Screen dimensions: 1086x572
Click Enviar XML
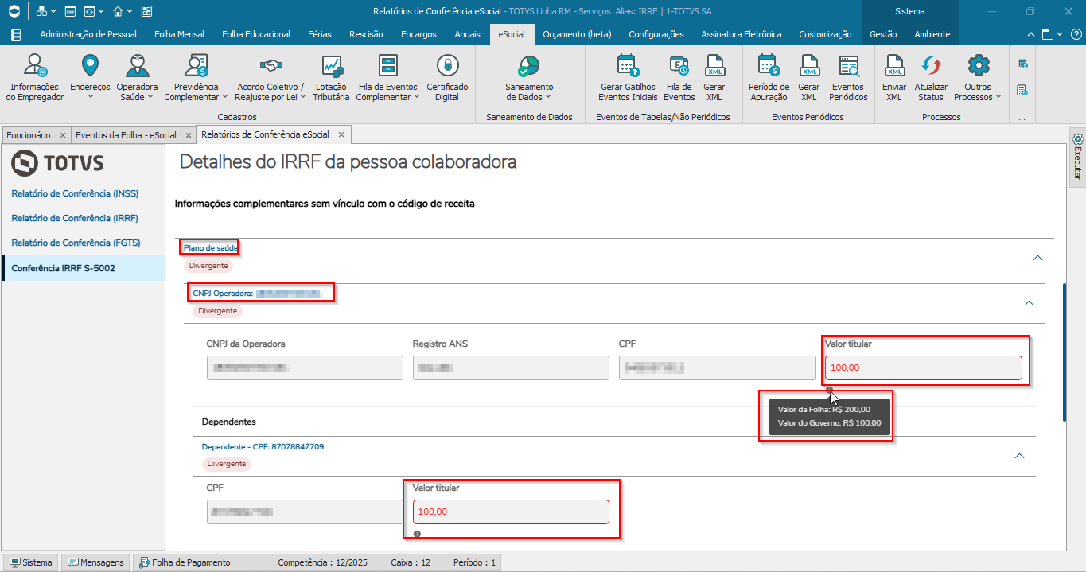pyautogui.click(x=894, y=78)
